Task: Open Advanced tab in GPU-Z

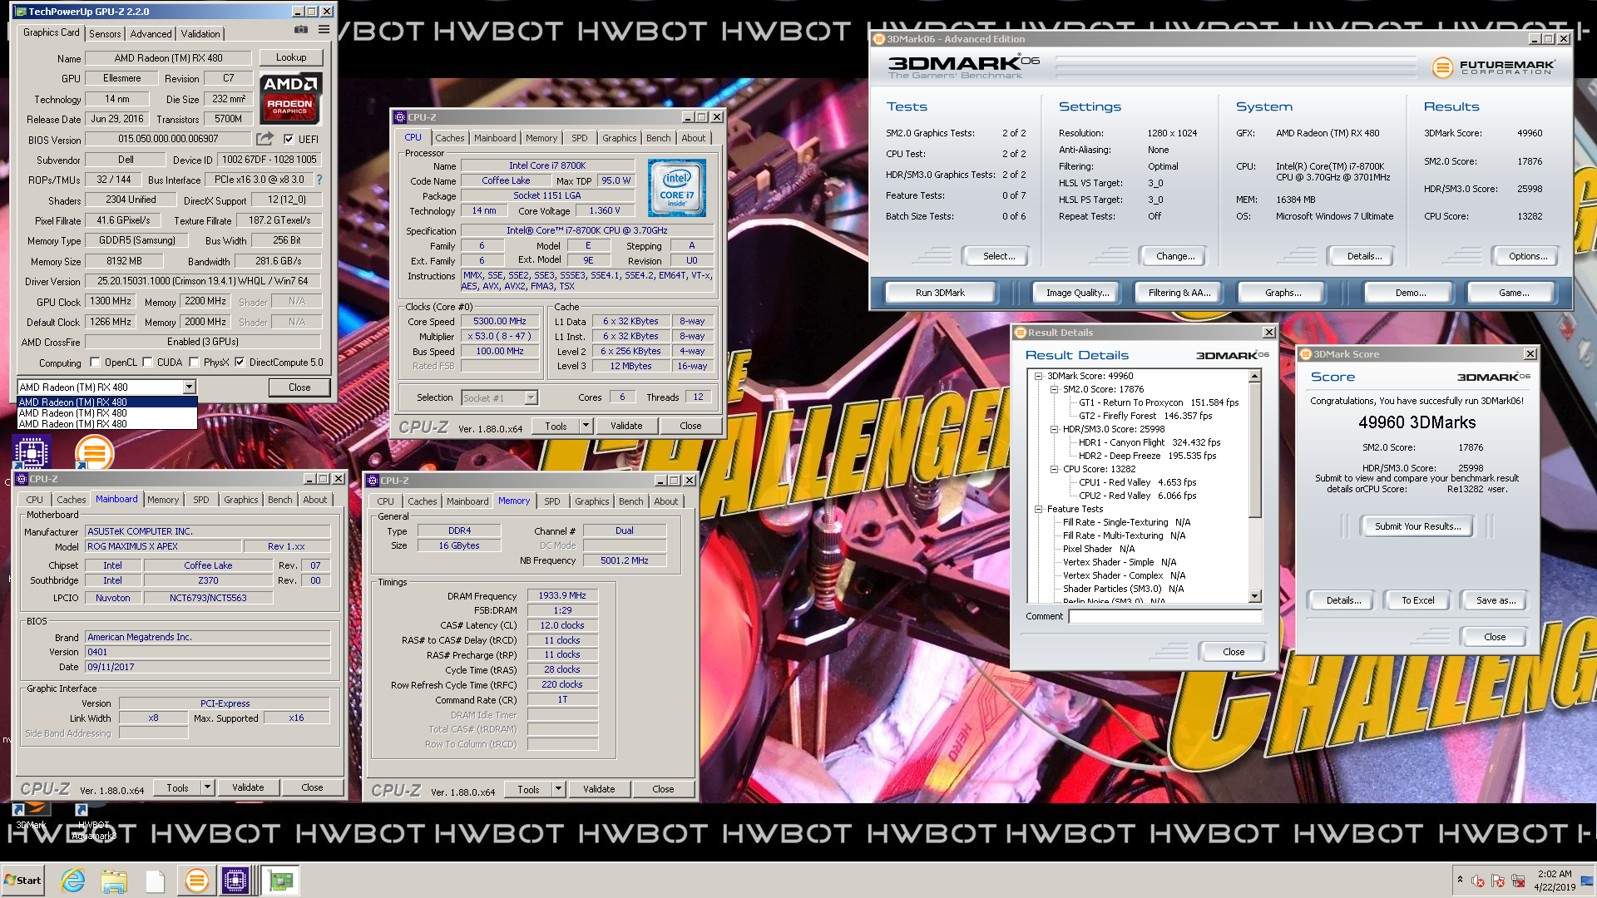Action: point(151,34)
